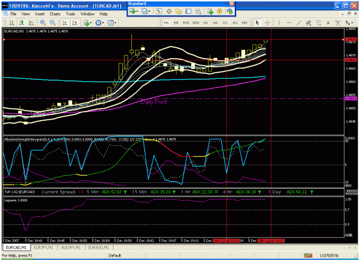Click the Default profile status bar entry
This screenshot has width=360, height=260.
115,255
